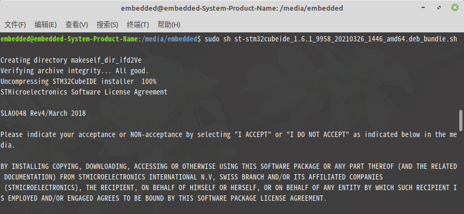Screen dimensions: 464x214
Task: Maximize the terminal window
Action: (439, 8)
